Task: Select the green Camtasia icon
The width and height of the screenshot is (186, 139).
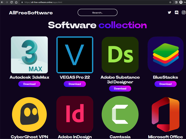Action: [x=120, y=114]
